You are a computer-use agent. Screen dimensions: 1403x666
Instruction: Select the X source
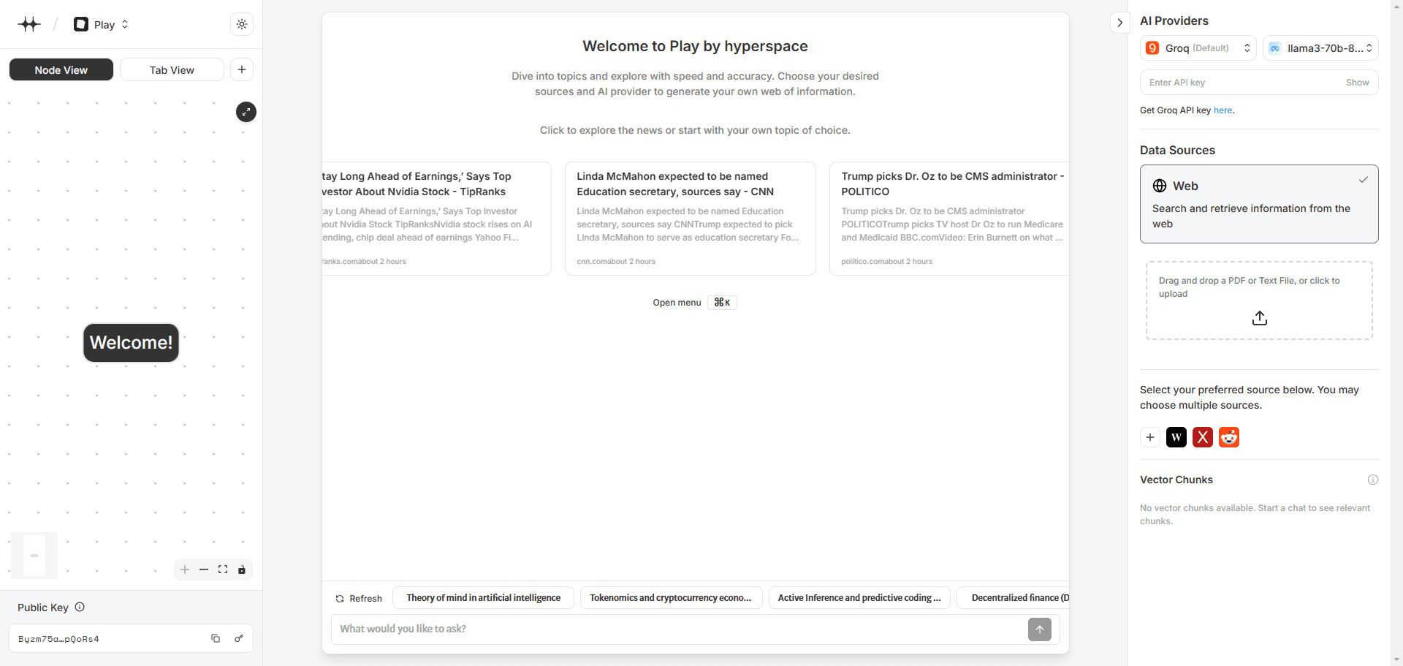tap(1203, 437)
